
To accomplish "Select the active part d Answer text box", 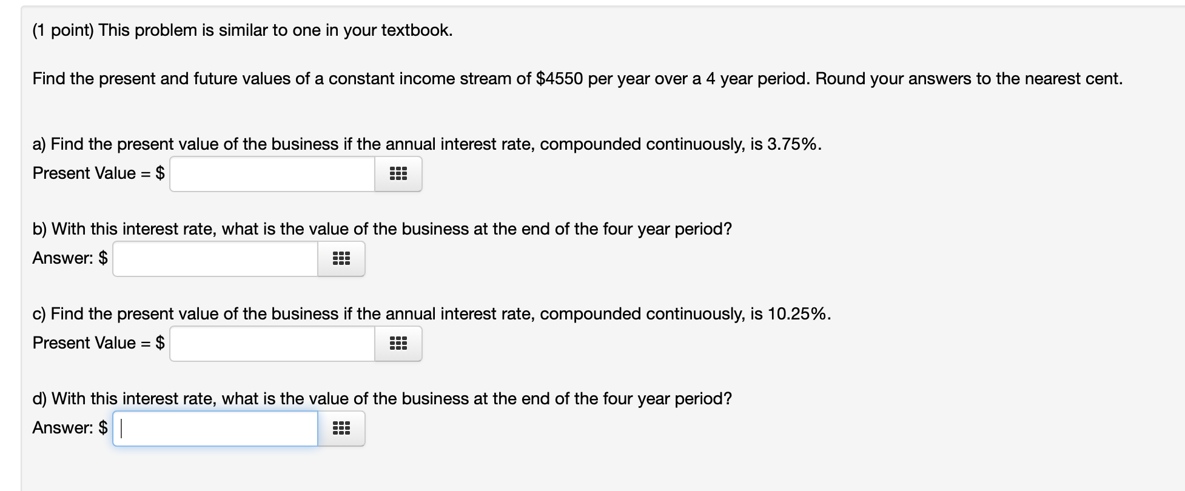I will click(214, 429).
